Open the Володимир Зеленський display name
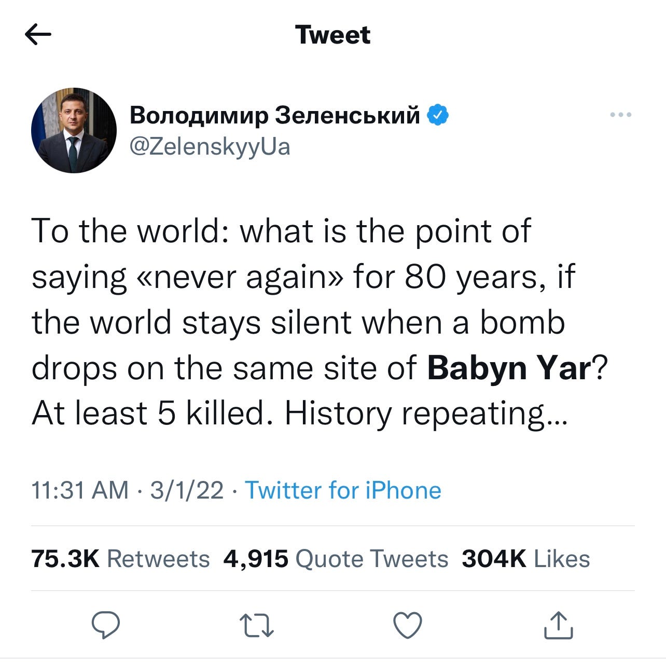Screen dimensions: 666x662 (275, 115)
